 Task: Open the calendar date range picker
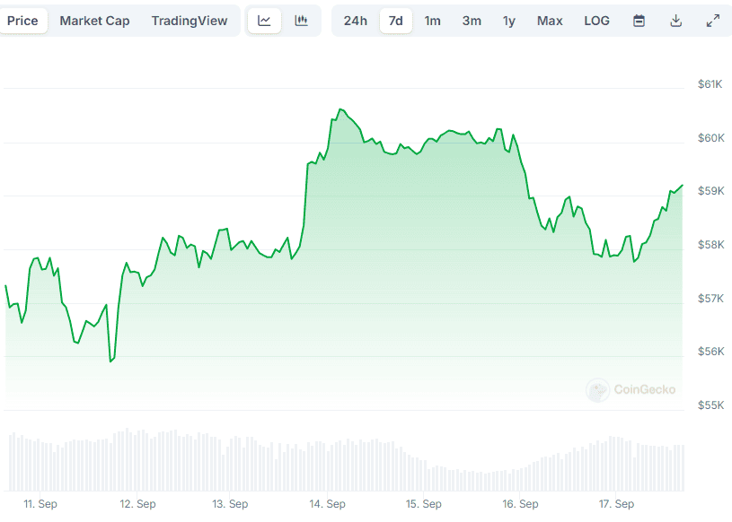tap(639, 21)
